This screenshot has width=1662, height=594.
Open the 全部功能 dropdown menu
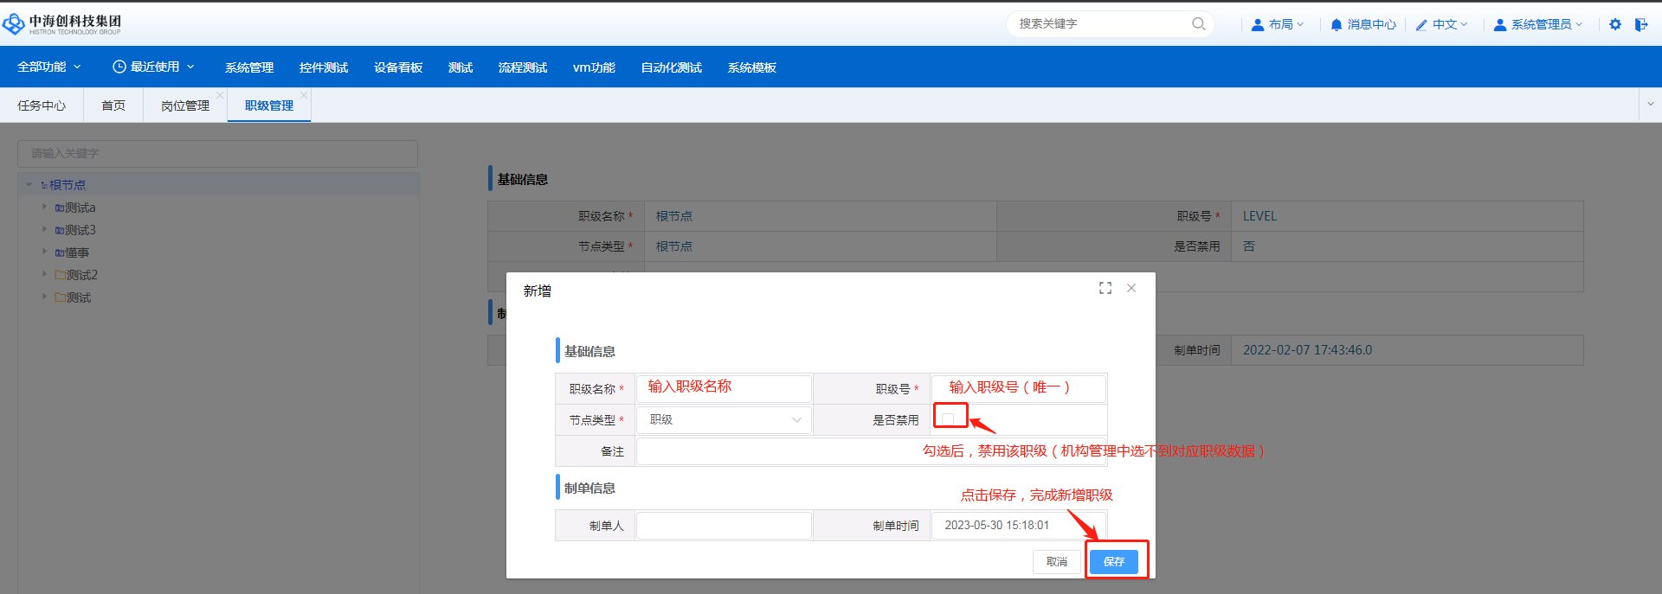click(x=49, y=67)
